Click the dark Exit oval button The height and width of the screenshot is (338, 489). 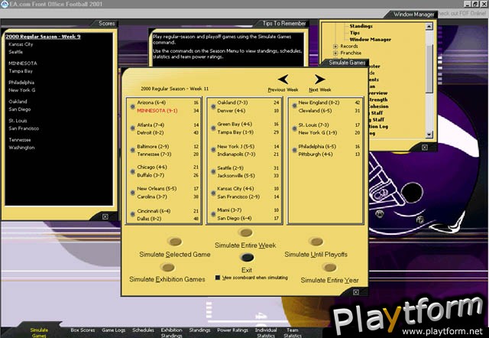point(247,258)
